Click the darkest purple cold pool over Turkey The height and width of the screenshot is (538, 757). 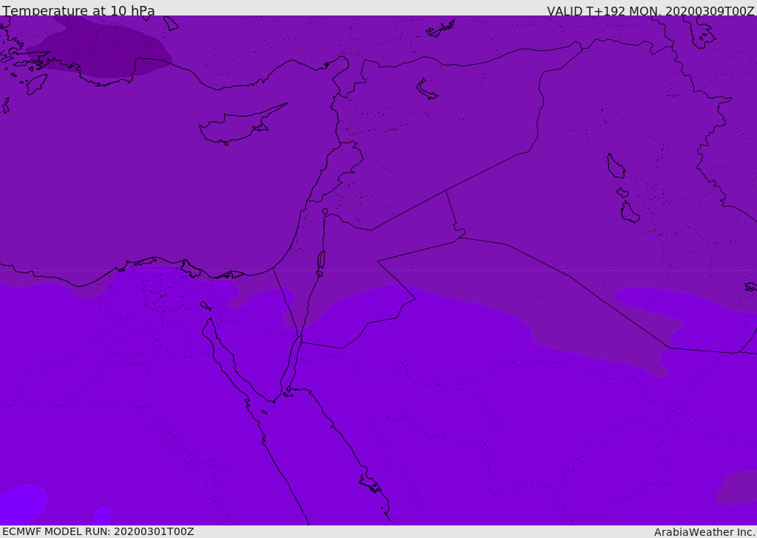coord(99,48)
